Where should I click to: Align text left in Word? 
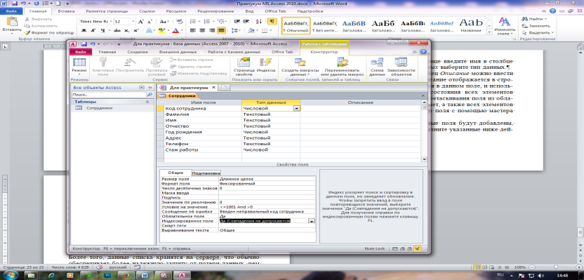[x=192, y=30]
